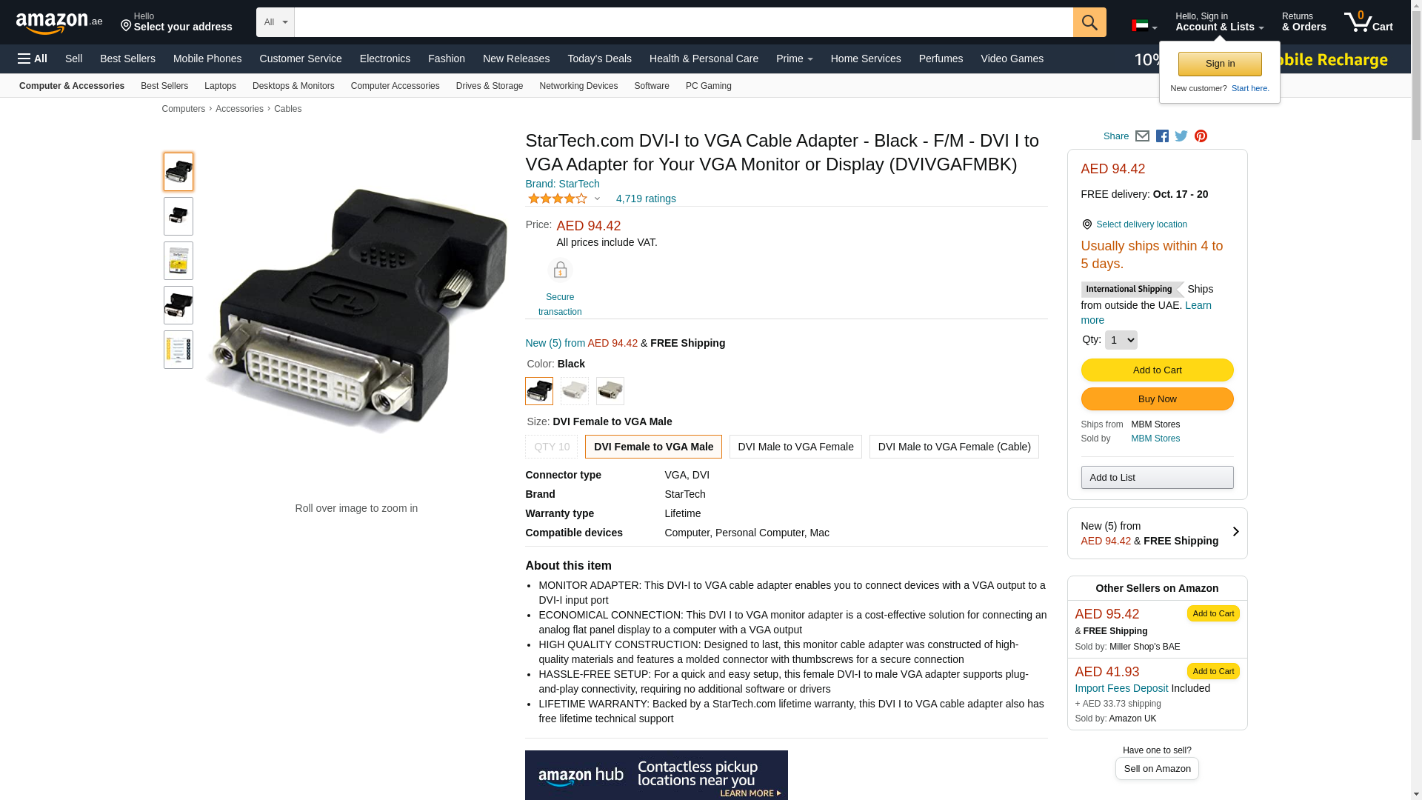Share product via email icon
The height and width of the screenshot is (800, 1422).
[1142, 136]
